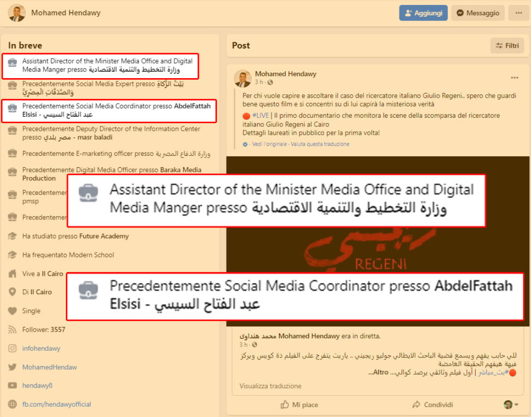Open Il Cairo link in 'Di Il Cairo'
This screenshot has width=531, height=417.
[x=41, y=292]
